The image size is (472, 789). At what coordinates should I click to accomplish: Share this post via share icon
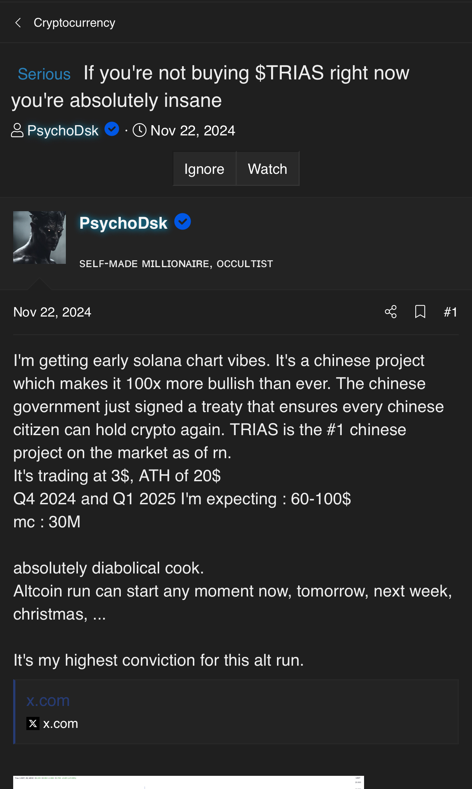pos(390,312)
